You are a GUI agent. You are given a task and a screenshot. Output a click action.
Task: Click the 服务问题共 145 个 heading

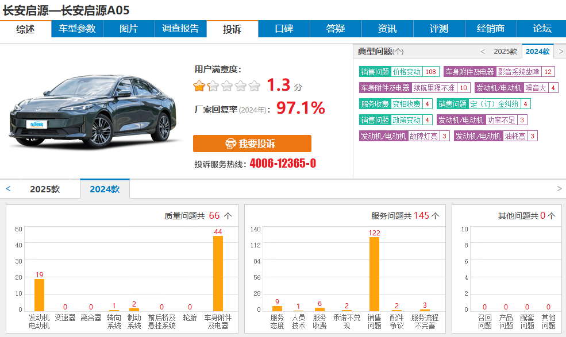405,216
